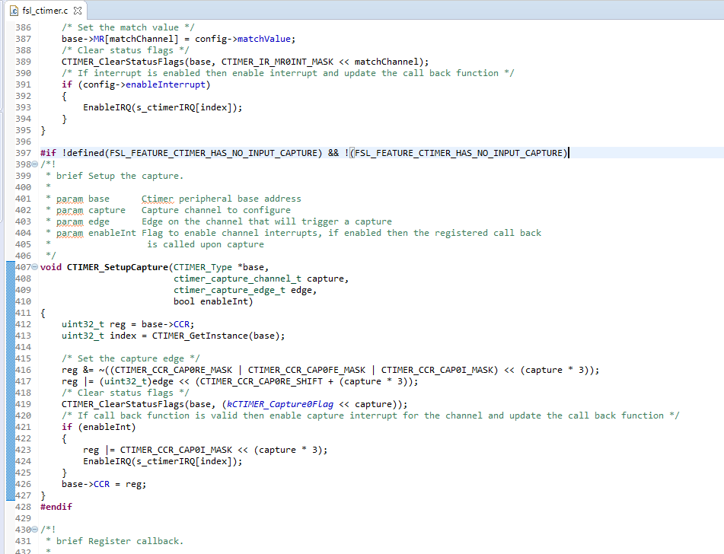724x554 pixels.
Task: Collapse CTIMER_SetupCapture function at line 407
Action: point(34,267)
